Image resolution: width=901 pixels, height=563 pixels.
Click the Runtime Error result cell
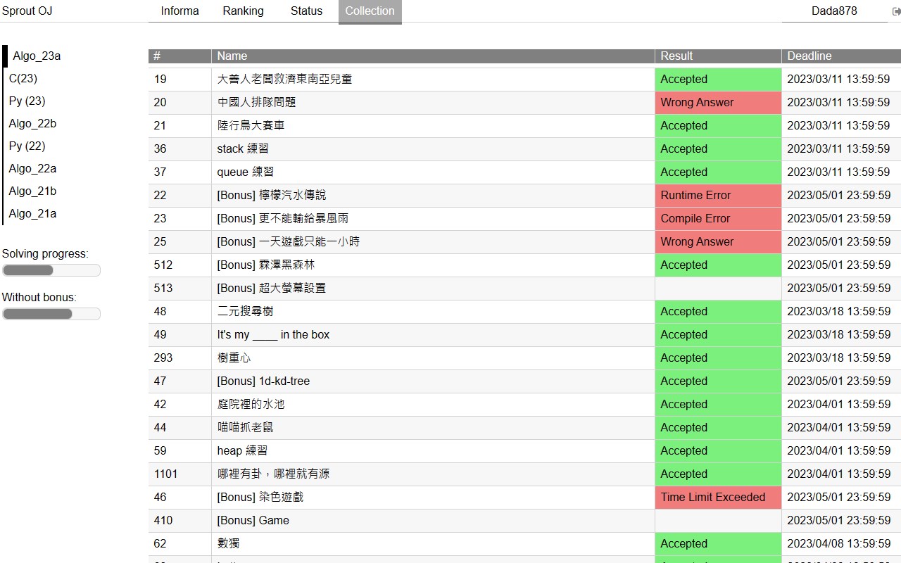coord(695,196)
